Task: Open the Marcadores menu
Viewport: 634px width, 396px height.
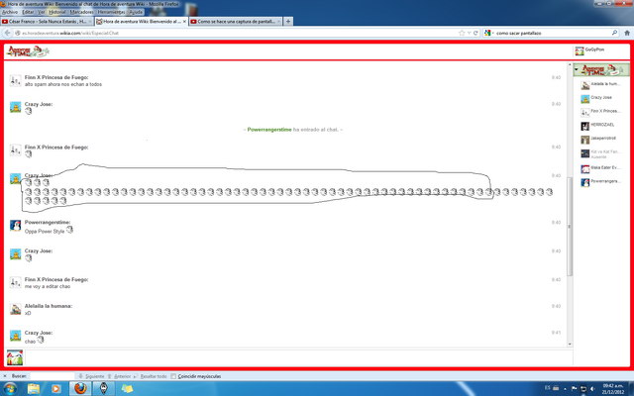Action: click(81, 12)
